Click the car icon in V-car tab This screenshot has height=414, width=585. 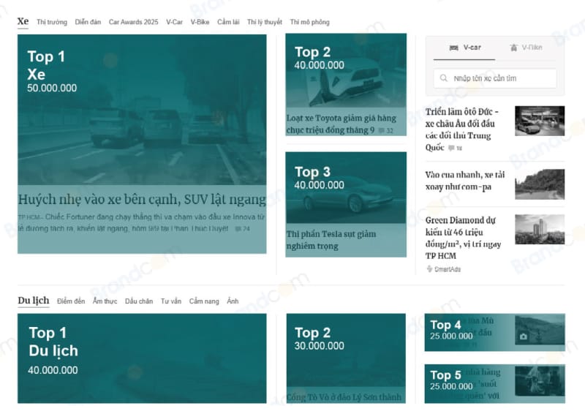point(453,48)
